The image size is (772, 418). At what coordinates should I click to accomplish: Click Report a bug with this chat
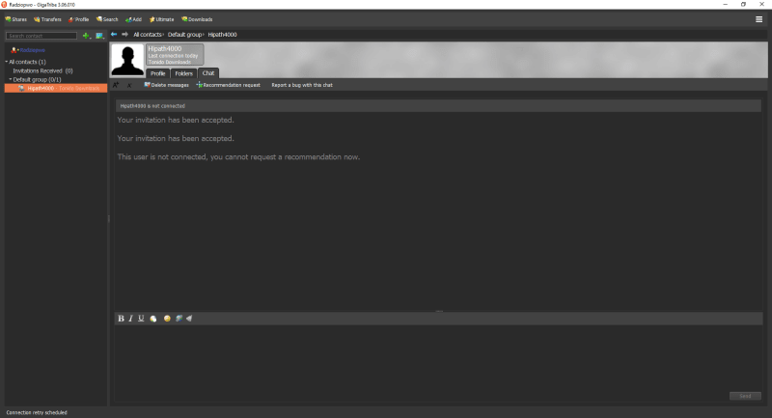pyautogui.click(x=302, y=85)
